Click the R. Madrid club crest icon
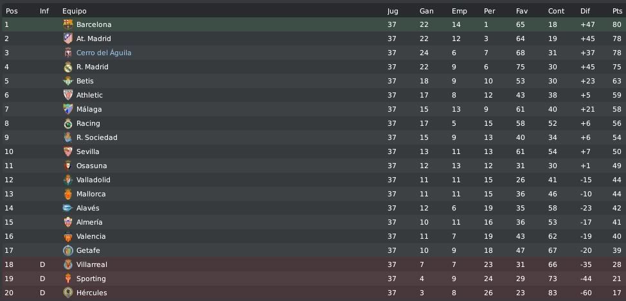This screenshot has height=301, width=626. [68, 67]
